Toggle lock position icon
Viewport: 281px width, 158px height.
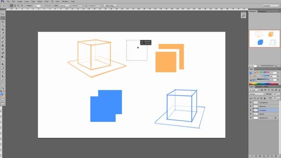(x=261, y=98)
